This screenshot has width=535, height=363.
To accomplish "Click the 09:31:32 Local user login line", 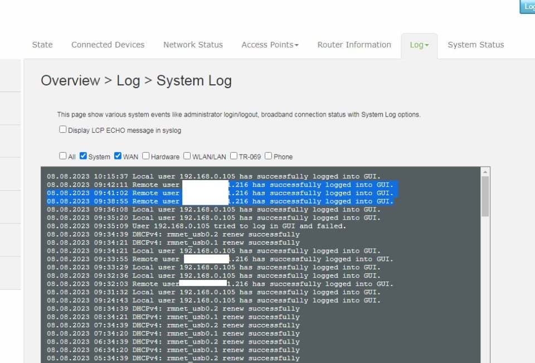I will click(213, 292).
